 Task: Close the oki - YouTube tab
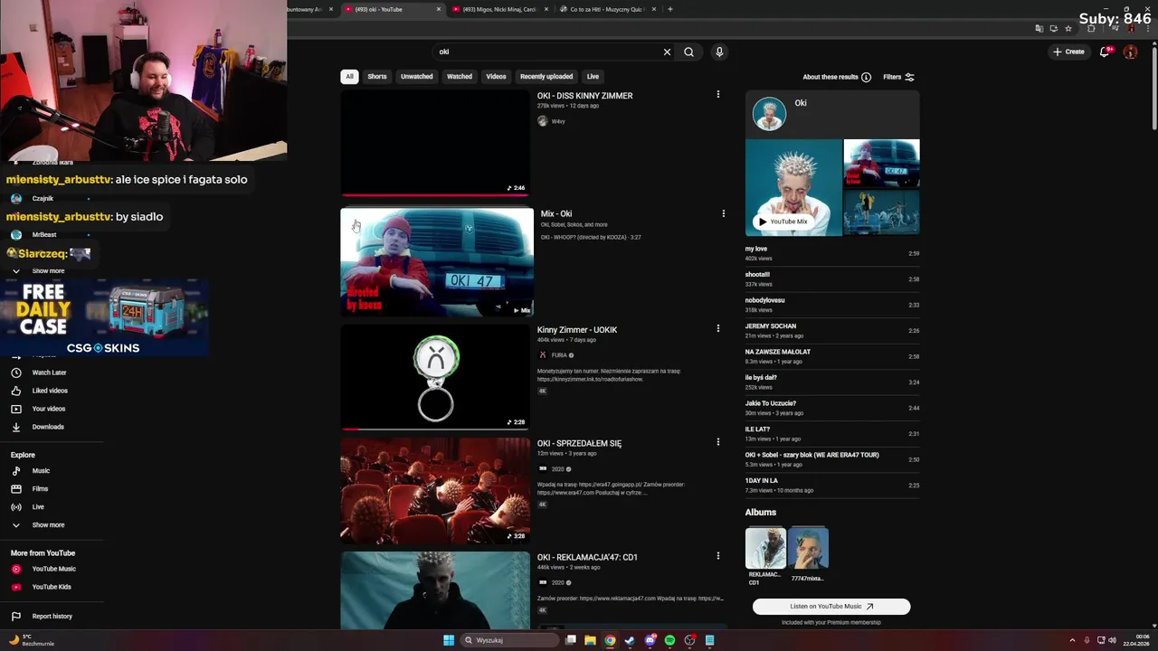tap(439, 9)
